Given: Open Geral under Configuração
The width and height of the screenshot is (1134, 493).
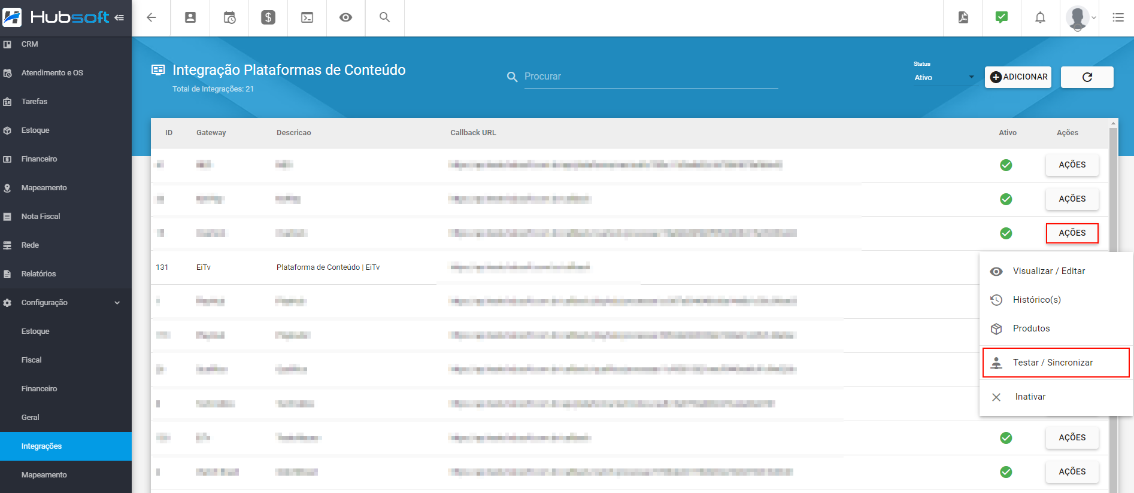Looking at the screenshot, I should (66, 418).
